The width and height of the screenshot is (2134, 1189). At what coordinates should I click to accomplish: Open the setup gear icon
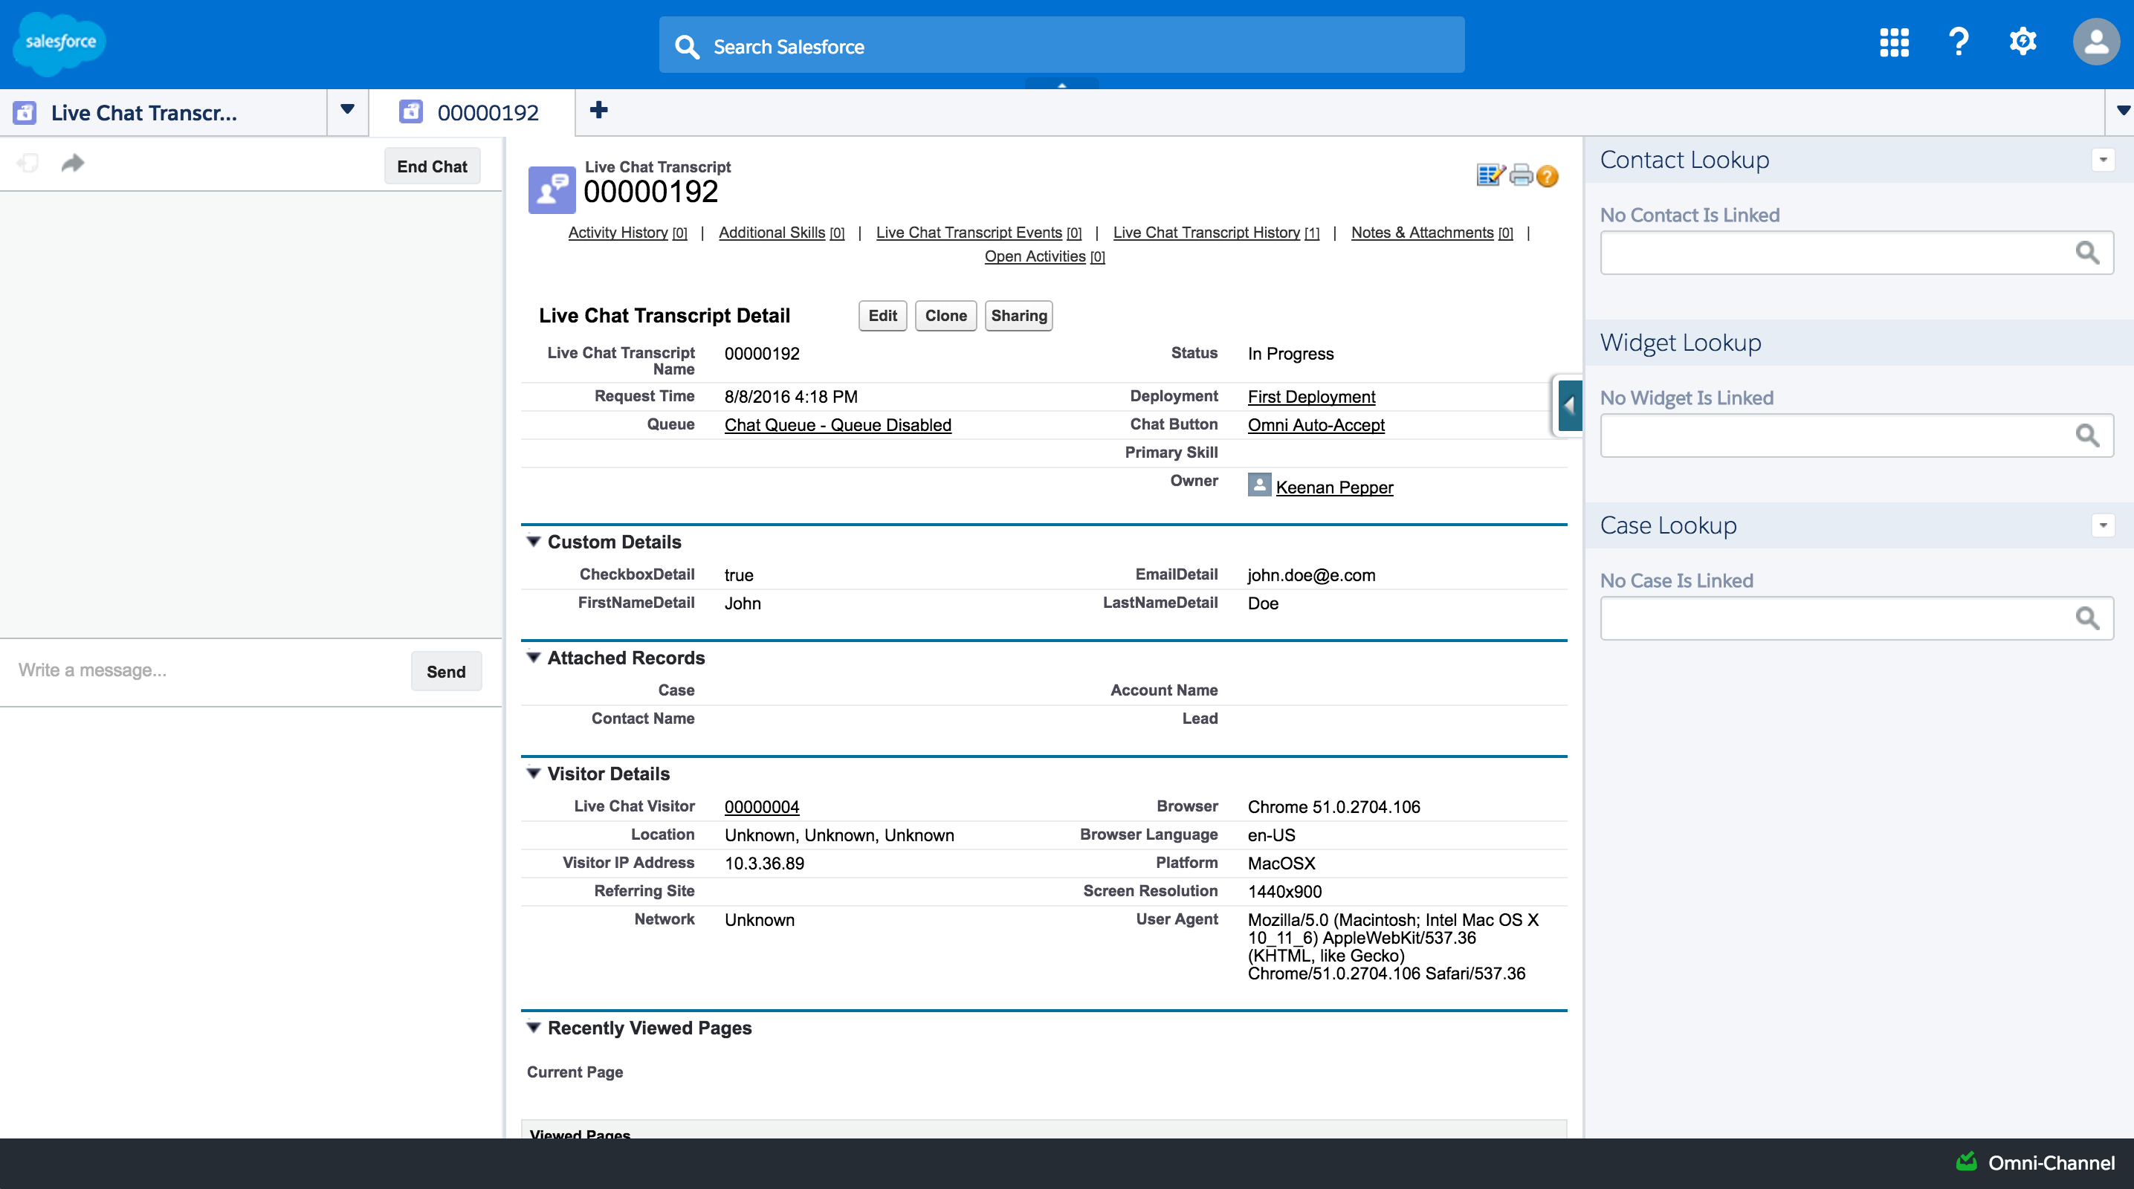2023,42
